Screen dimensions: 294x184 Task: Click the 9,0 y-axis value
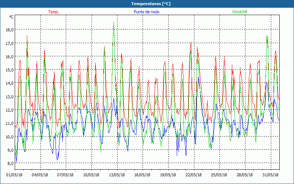coord(10,150)
